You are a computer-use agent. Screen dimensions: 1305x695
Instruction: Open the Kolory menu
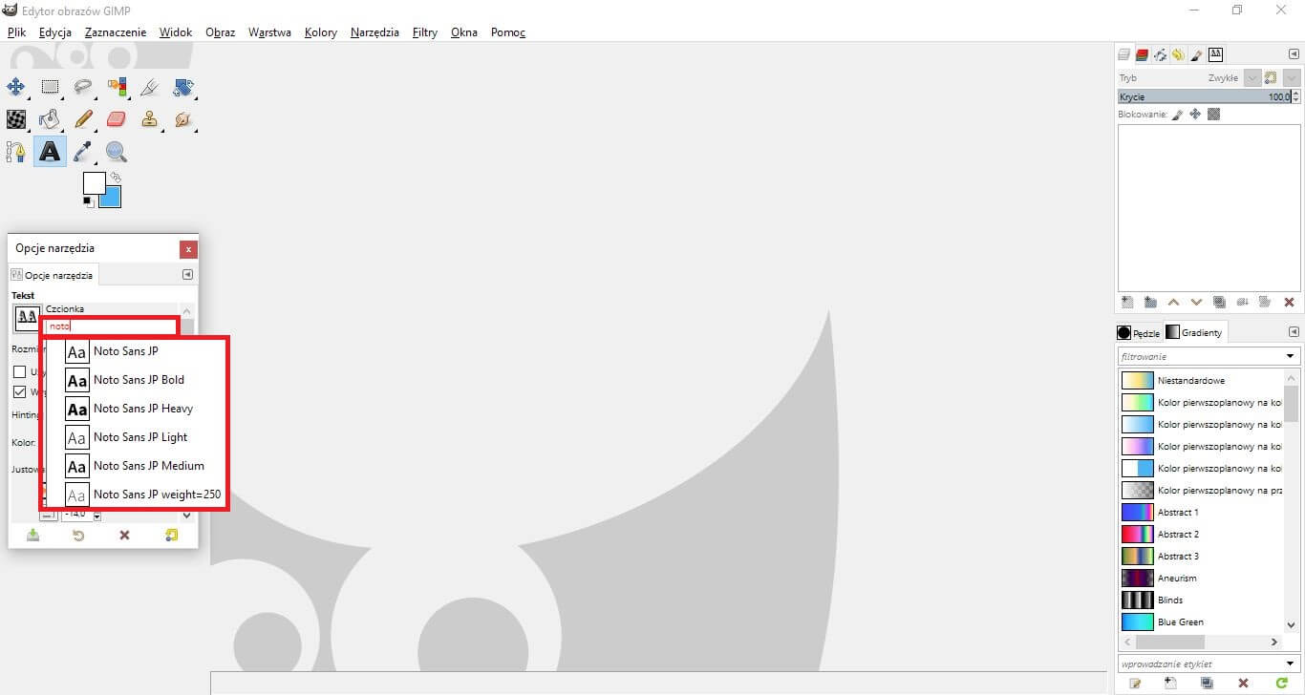(x=321, y=32)
